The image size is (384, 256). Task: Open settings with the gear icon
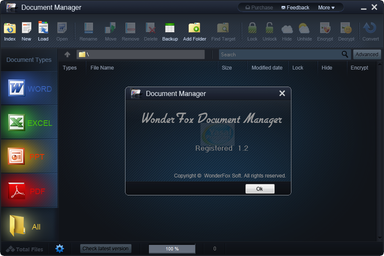[x=60, y=248]
